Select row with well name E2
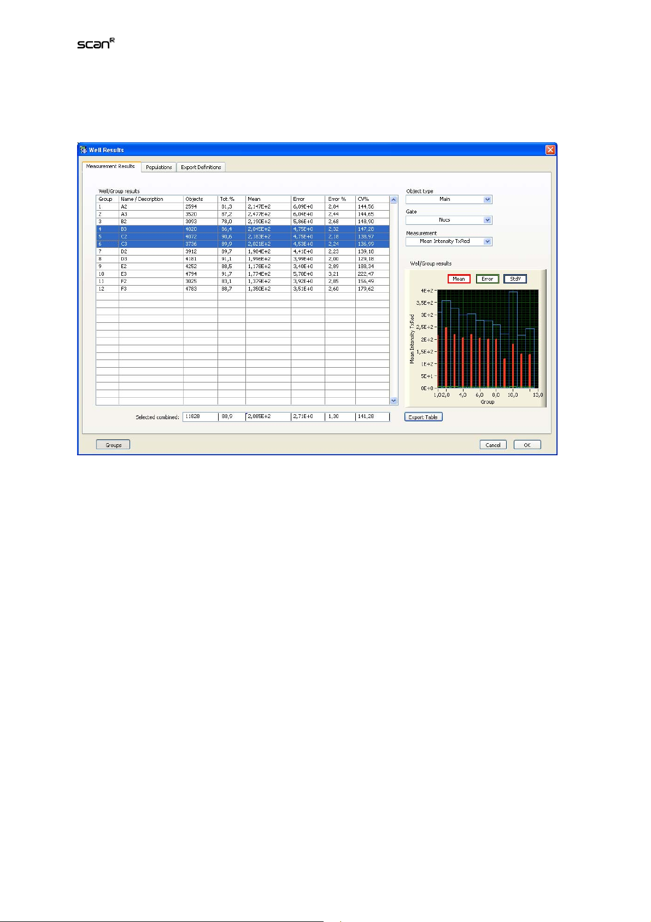 click(243, 266)
